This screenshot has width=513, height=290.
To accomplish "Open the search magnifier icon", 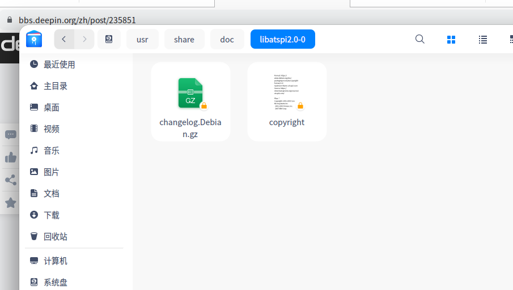I will [420, 39].
